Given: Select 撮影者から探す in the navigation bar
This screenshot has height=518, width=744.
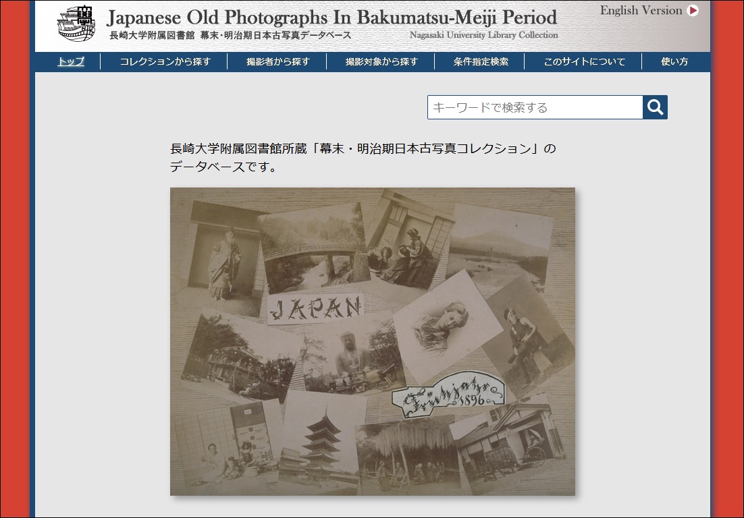Looking at the screenshot, I should click(277, 61).
